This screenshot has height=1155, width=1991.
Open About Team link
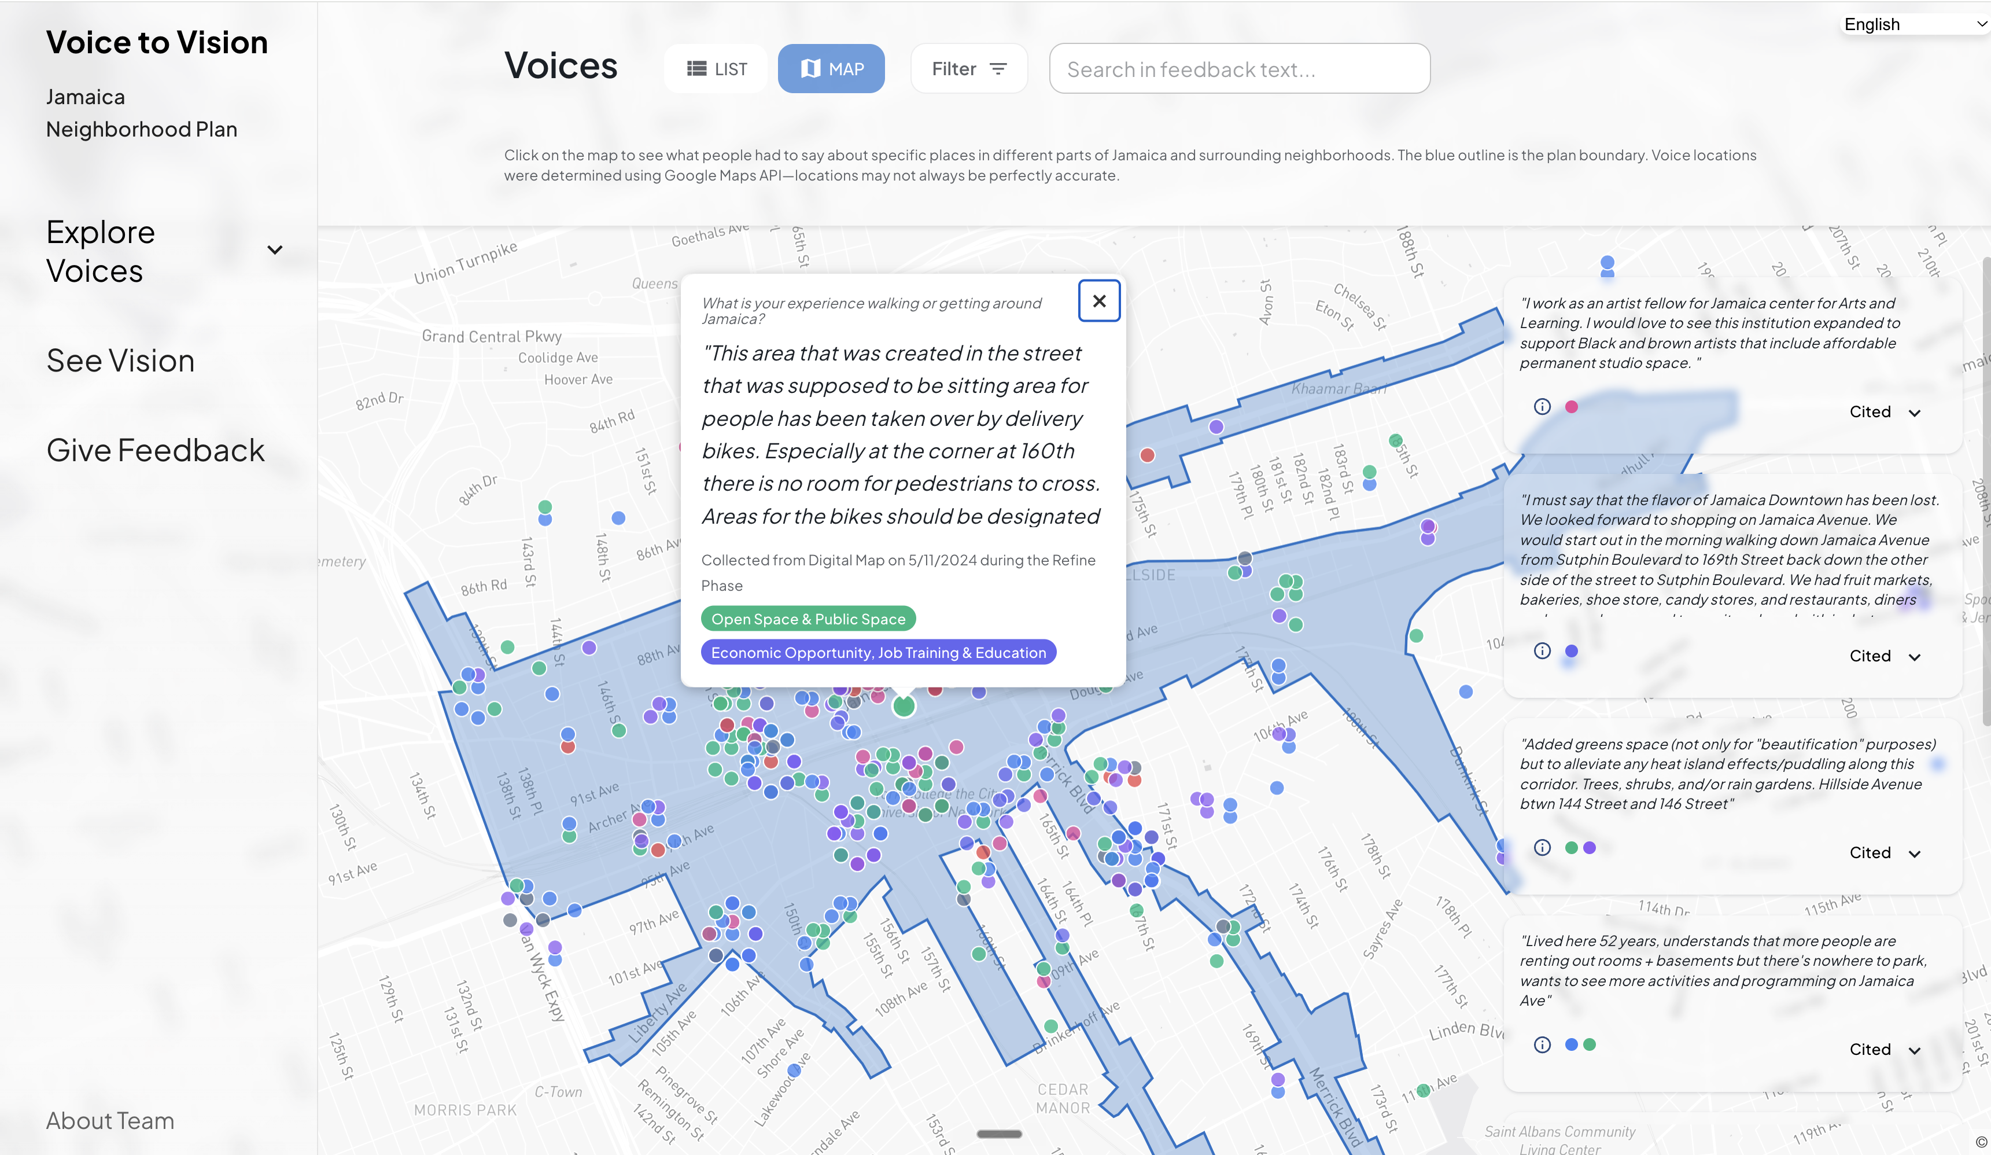pos(110,1120)
